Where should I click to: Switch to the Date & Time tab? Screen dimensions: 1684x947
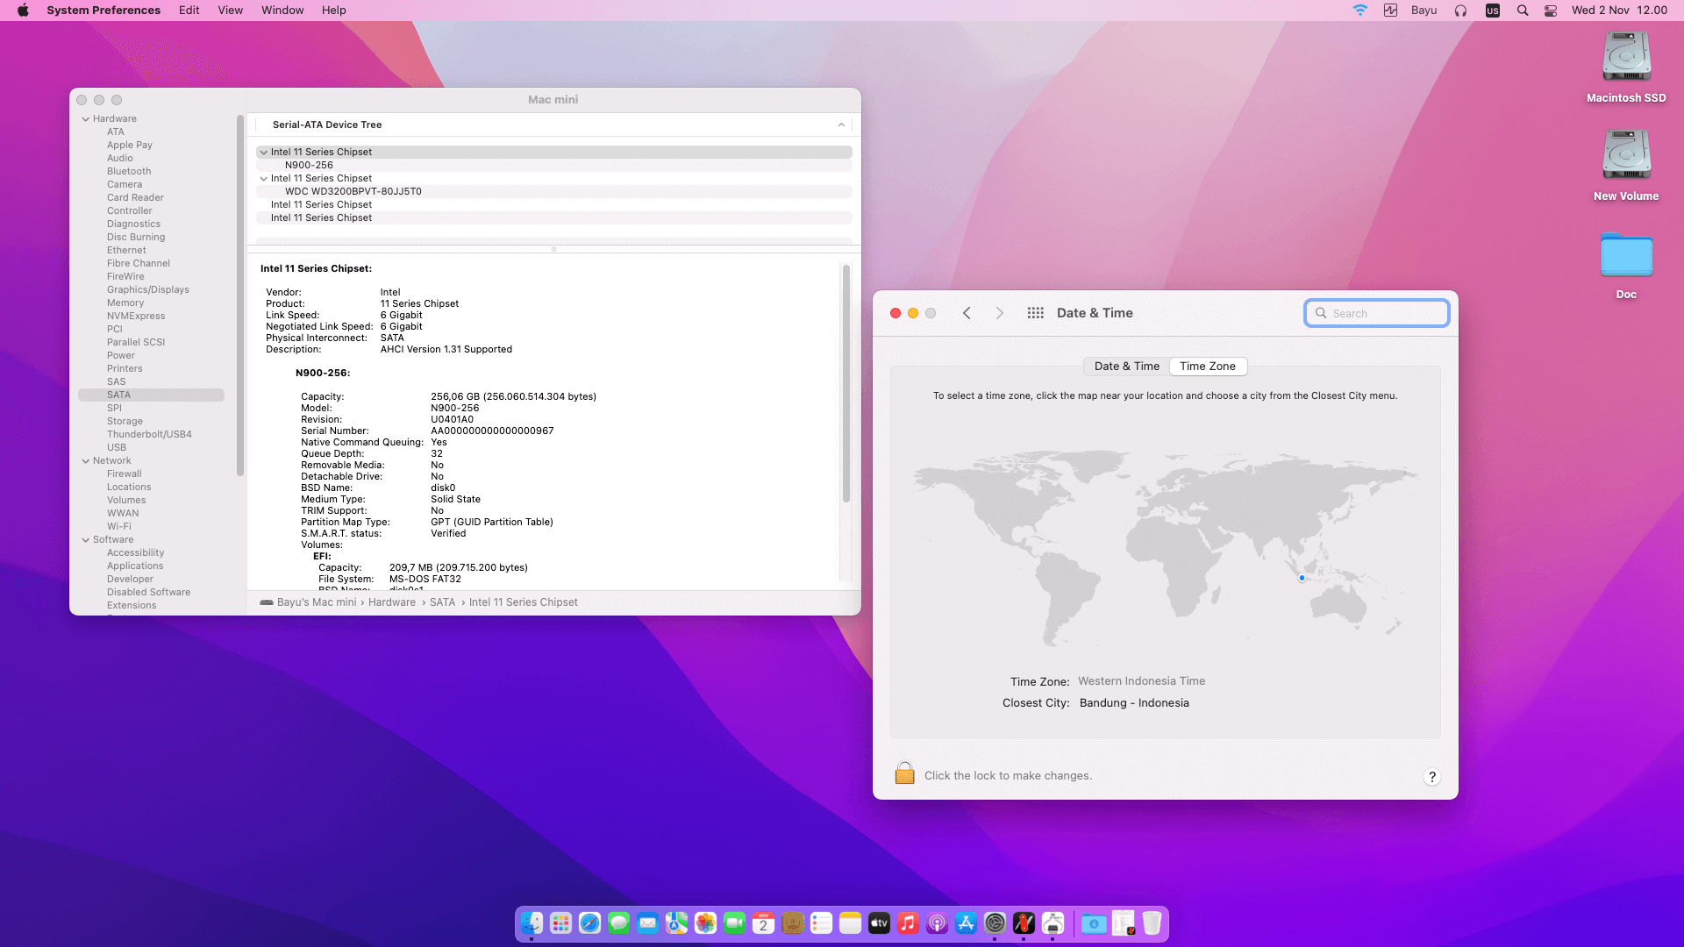[x=1126, y=367]
